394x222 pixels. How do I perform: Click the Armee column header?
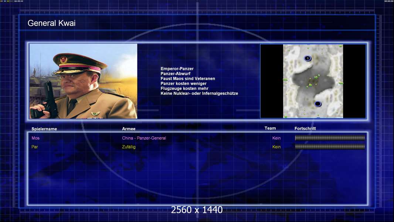129,129
